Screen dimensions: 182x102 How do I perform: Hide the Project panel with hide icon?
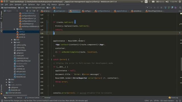[38, 11]
